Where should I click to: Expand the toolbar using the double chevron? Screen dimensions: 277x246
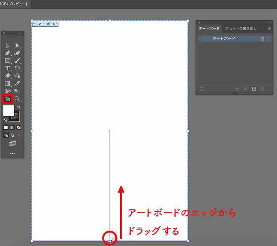[x=21, y=33]
